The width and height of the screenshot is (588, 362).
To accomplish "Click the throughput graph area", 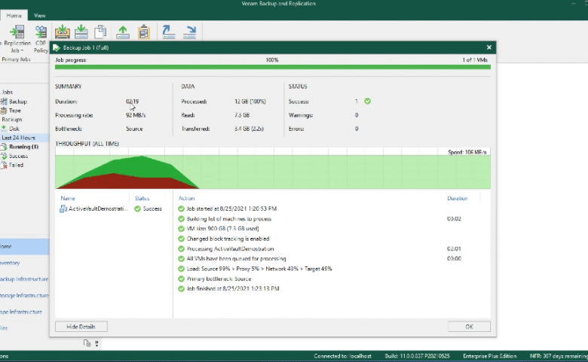I will 273,168.
